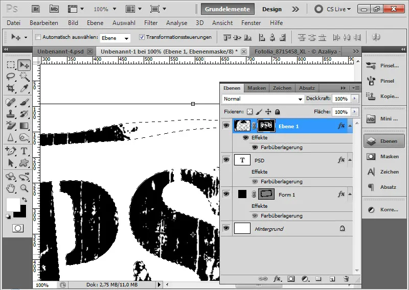Launch Mini Bridge from top bar

pos(54,9)
